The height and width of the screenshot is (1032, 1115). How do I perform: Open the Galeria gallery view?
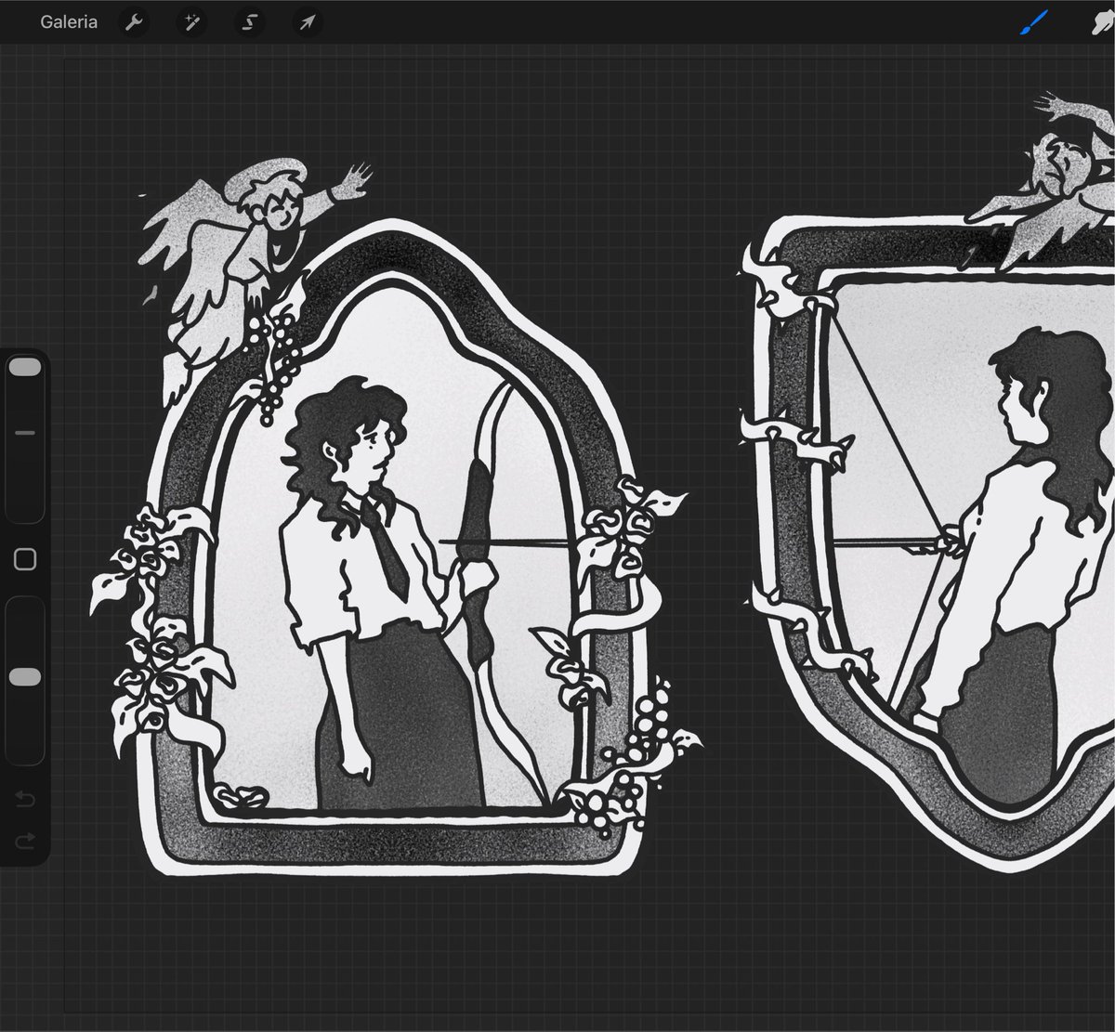coord(69,22)
